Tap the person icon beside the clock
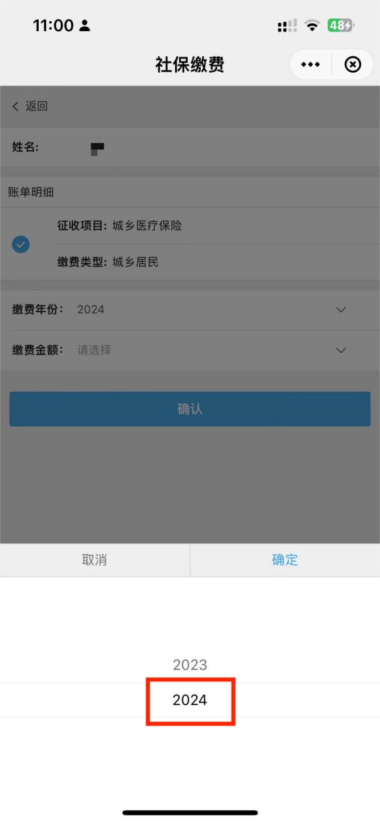 pos(85,26)
